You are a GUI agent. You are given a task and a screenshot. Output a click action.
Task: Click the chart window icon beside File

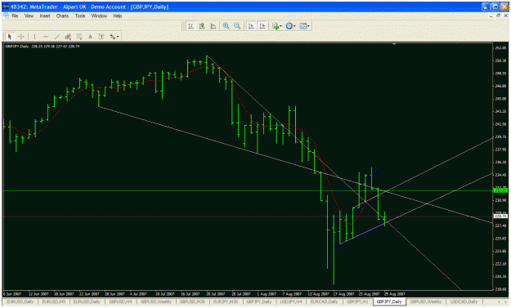pos(7,16)
